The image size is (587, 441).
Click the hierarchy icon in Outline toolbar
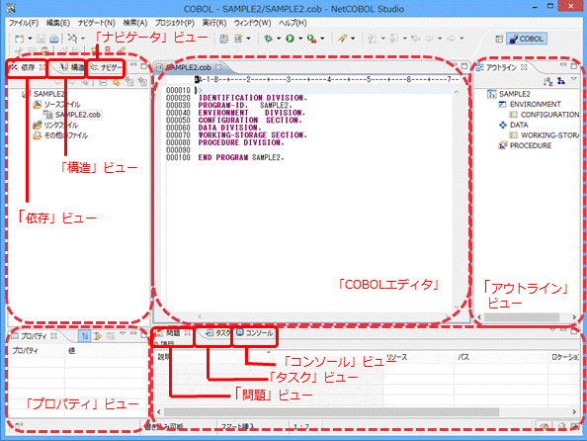coord(561,81)
